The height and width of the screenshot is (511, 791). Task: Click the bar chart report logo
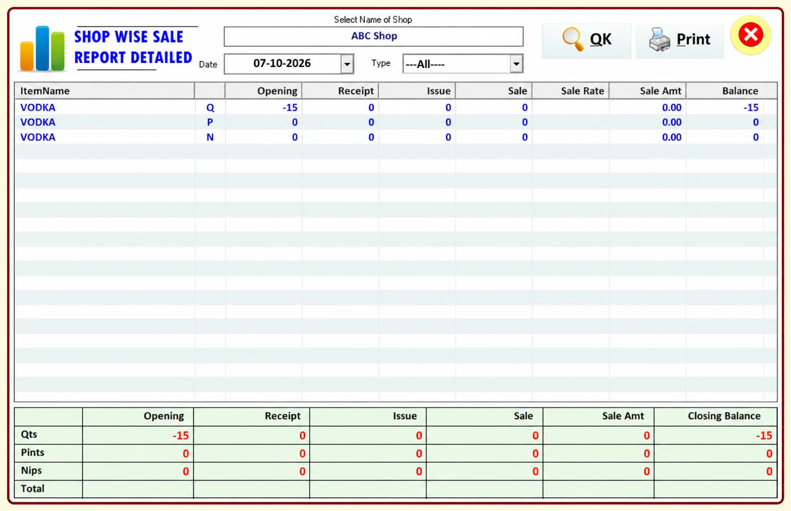click(42, 48)
